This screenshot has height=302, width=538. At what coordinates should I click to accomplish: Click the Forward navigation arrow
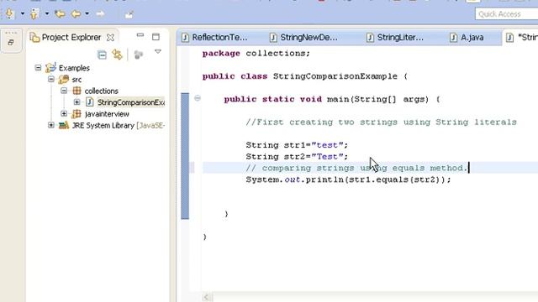100,14
